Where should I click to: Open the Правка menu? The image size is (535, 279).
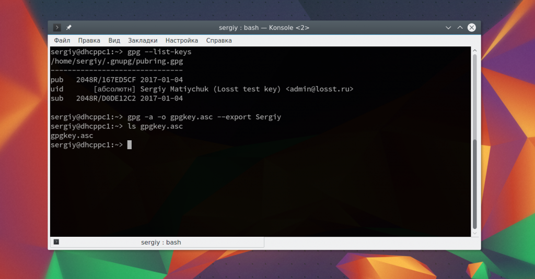click(x=89, y=40)
